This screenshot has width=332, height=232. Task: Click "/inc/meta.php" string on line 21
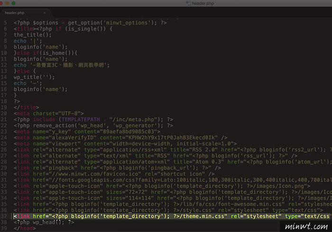pos(133,120)
